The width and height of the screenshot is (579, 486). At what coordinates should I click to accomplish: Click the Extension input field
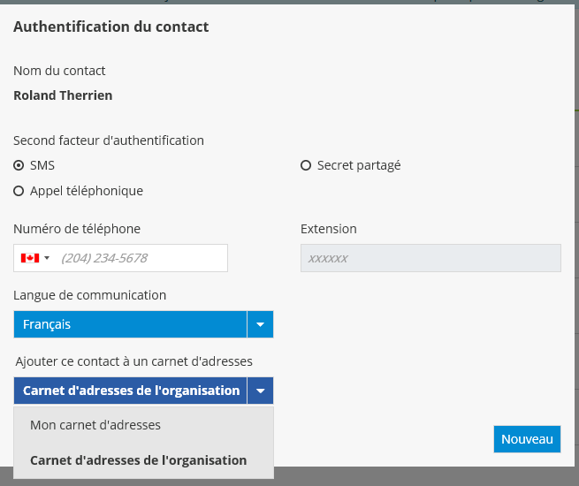430,258
